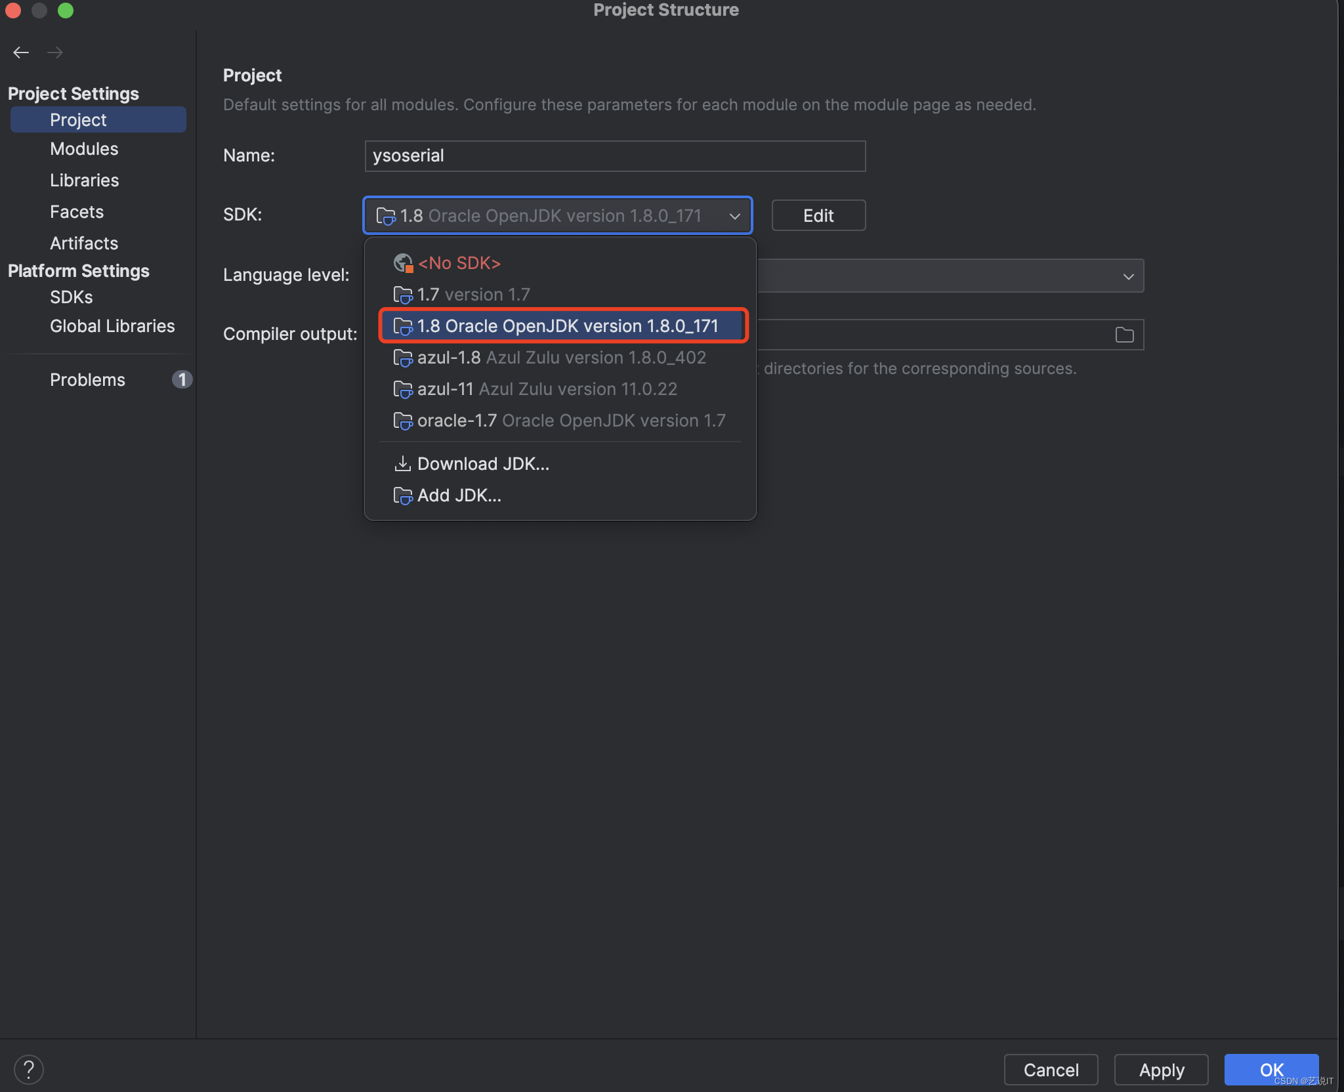Go to SDKs under Platform Settings
This screenshot has width=1344, height=1092.
point(71,297)
